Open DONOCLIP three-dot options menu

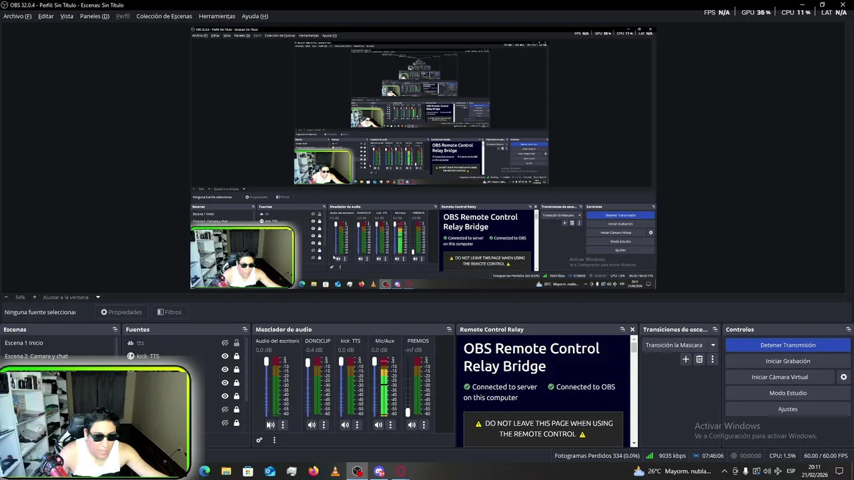(324, 425)
